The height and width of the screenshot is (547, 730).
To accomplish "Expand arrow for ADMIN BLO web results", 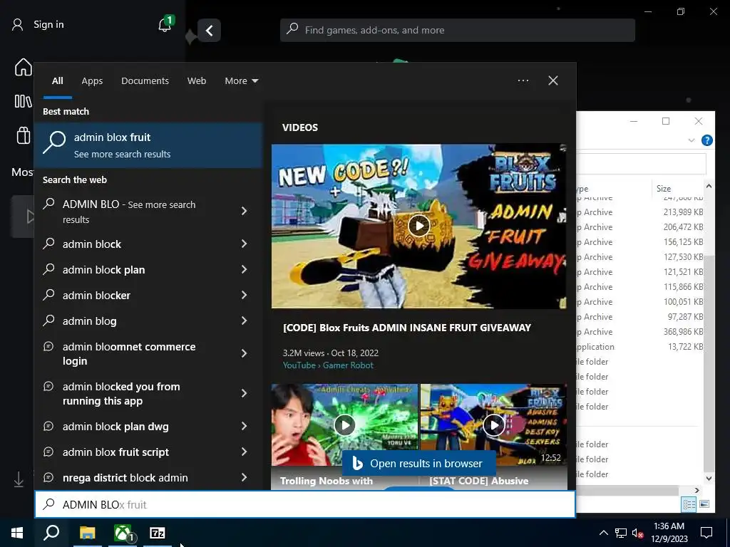I will [244, 211].
